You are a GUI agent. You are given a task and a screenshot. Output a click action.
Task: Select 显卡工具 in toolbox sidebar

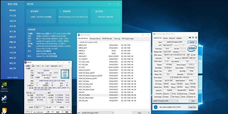click(13, 32)
